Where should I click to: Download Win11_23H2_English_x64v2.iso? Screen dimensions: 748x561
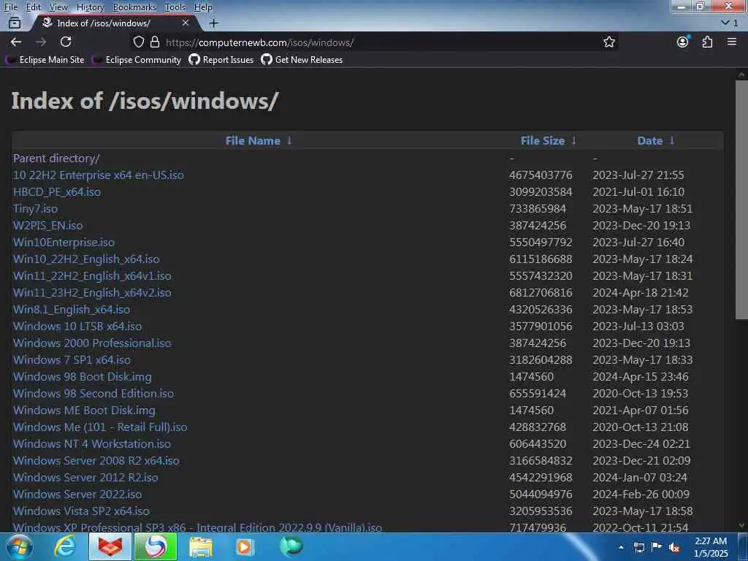point(92,292)
